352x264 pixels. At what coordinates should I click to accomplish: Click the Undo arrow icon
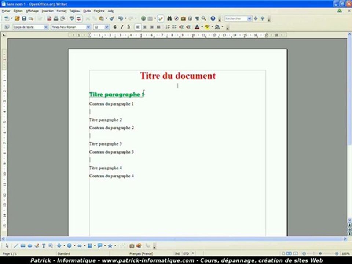tap(121, 18)
